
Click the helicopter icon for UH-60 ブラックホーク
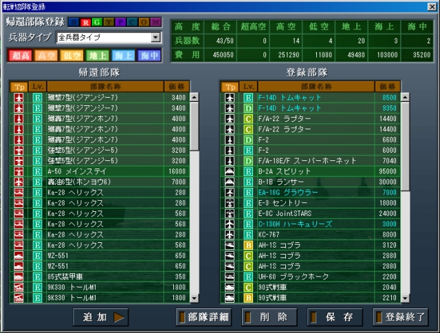point(230,277)
